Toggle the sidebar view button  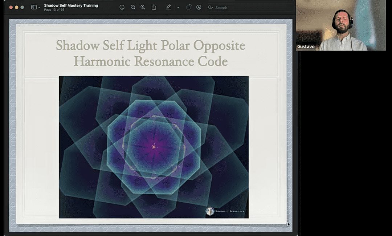pyautogui.click(x=34, y=7)
